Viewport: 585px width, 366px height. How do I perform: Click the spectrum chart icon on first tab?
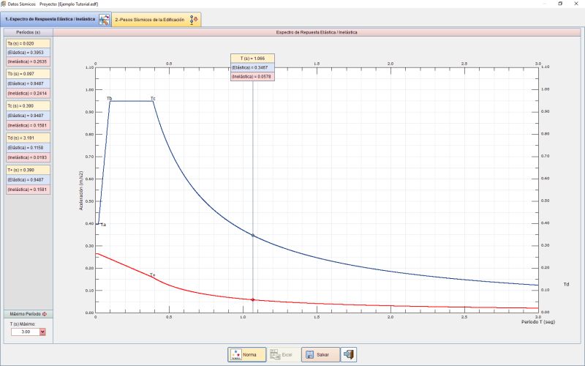[x=104, y=20]
